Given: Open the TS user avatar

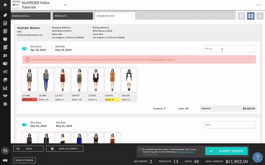Looking at the screenshot, I should [x=5, y=150].
